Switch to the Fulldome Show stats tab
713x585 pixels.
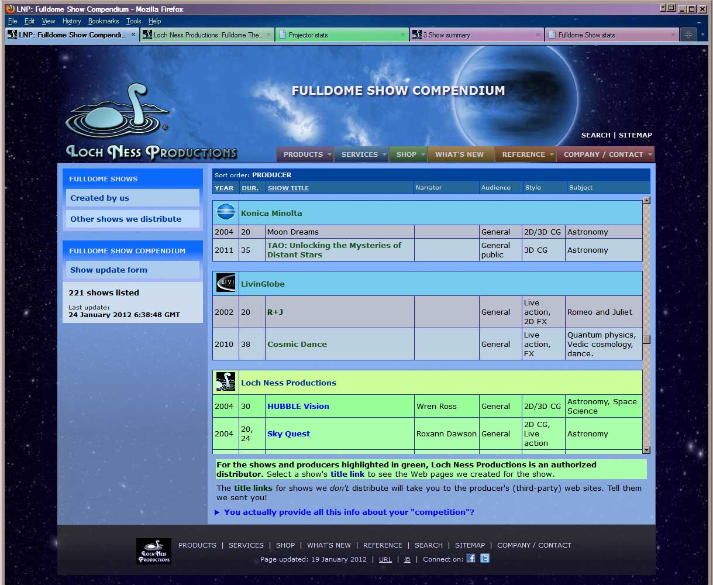pos(611,35)
